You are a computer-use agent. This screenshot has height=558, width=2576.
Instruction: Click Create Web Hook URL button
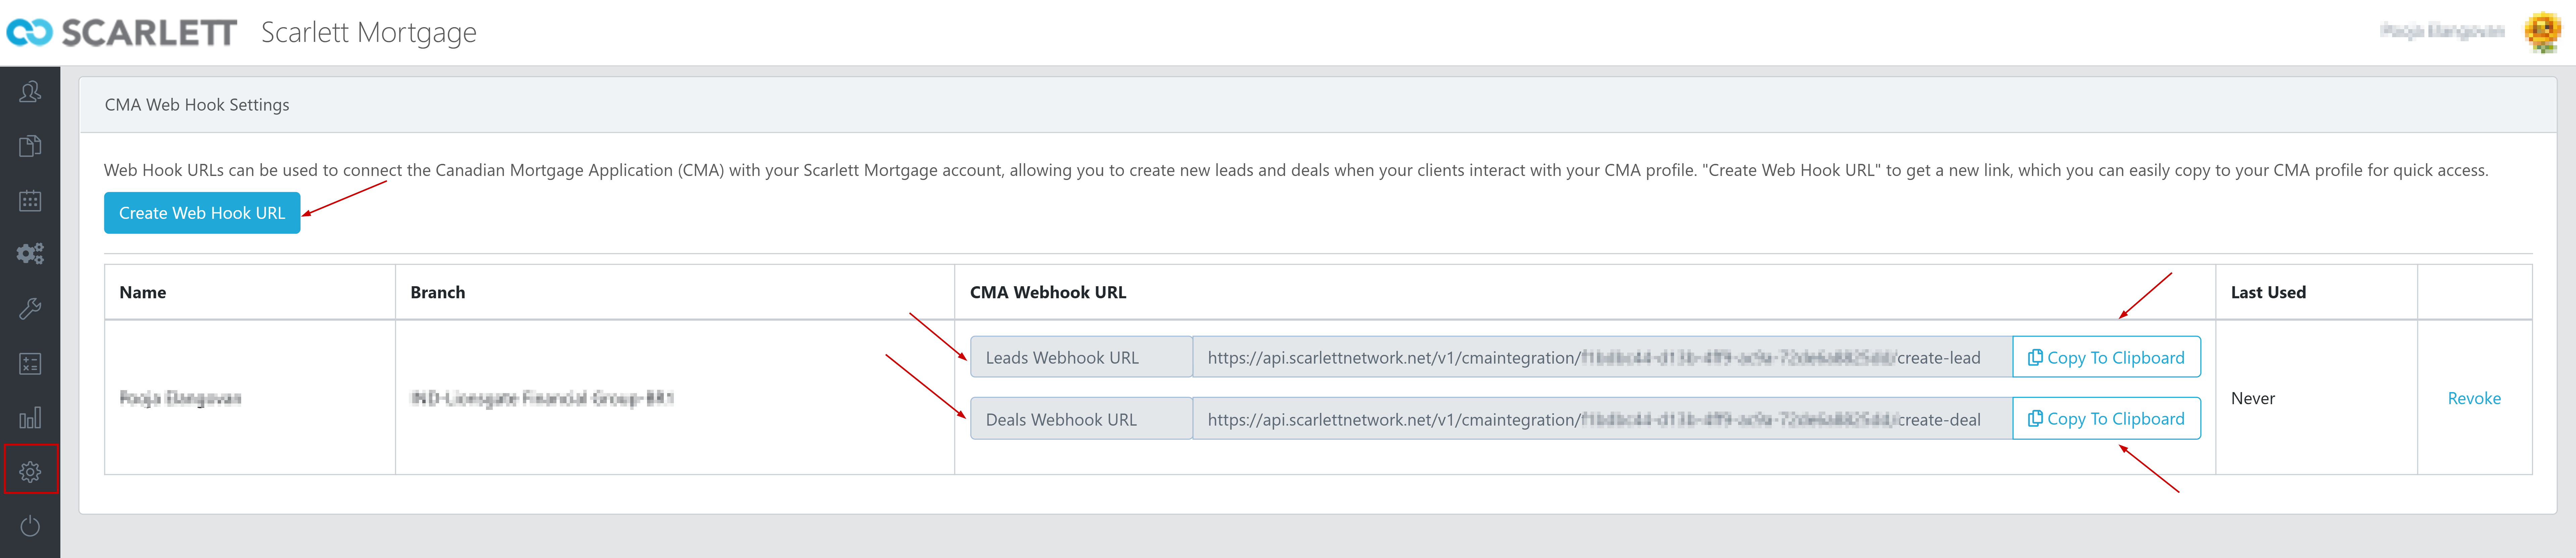(x=202, y=213)
